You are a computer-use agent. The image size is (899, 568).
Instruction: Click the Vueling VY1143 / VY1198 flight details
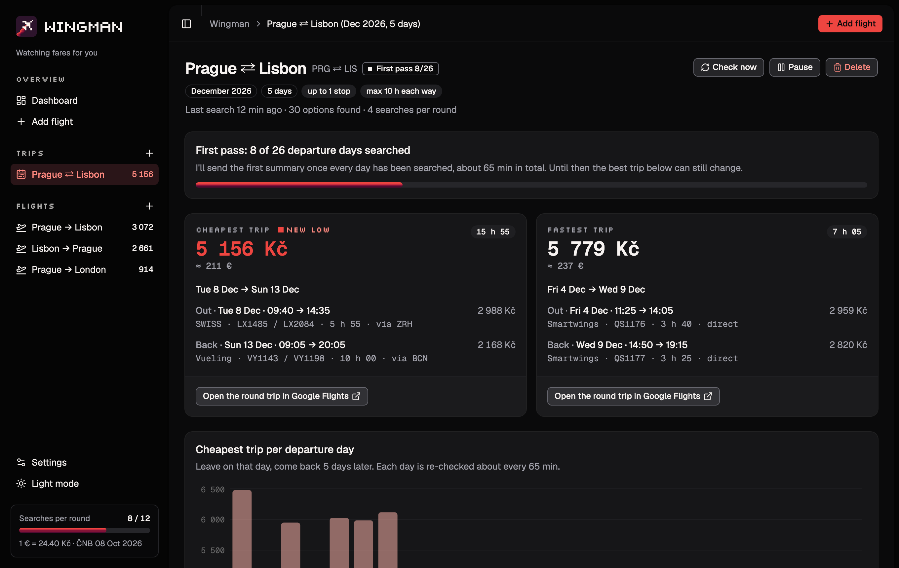click(311, 358)
